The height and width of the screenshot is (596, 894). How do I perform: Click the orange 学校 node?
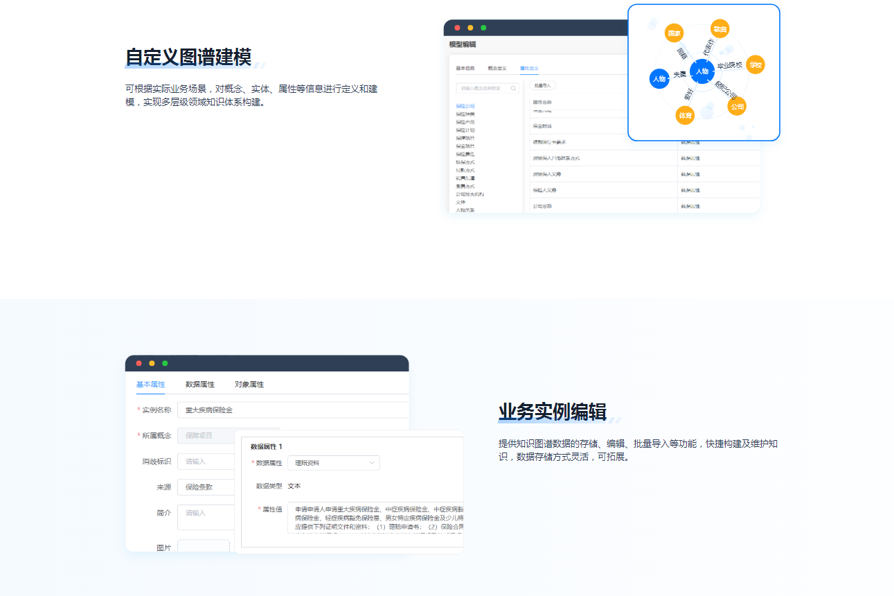pyautogui.click(x=755, y=65)
